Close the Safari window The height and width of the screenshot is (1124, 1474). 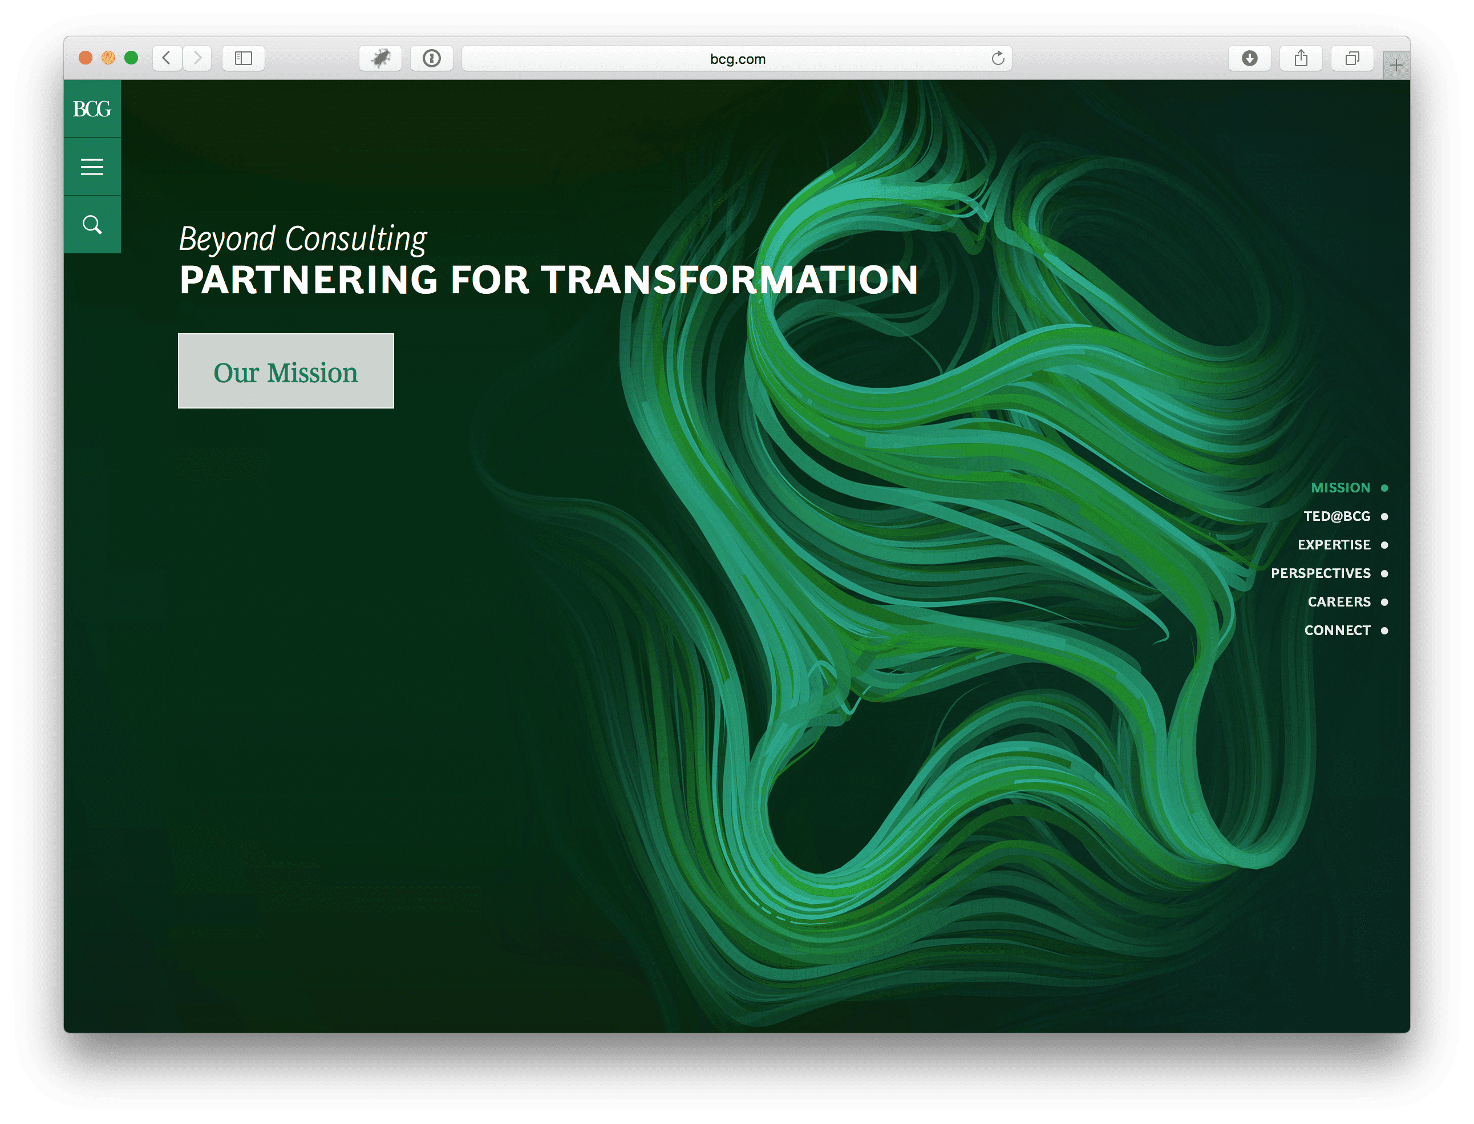tap(85, 58)
